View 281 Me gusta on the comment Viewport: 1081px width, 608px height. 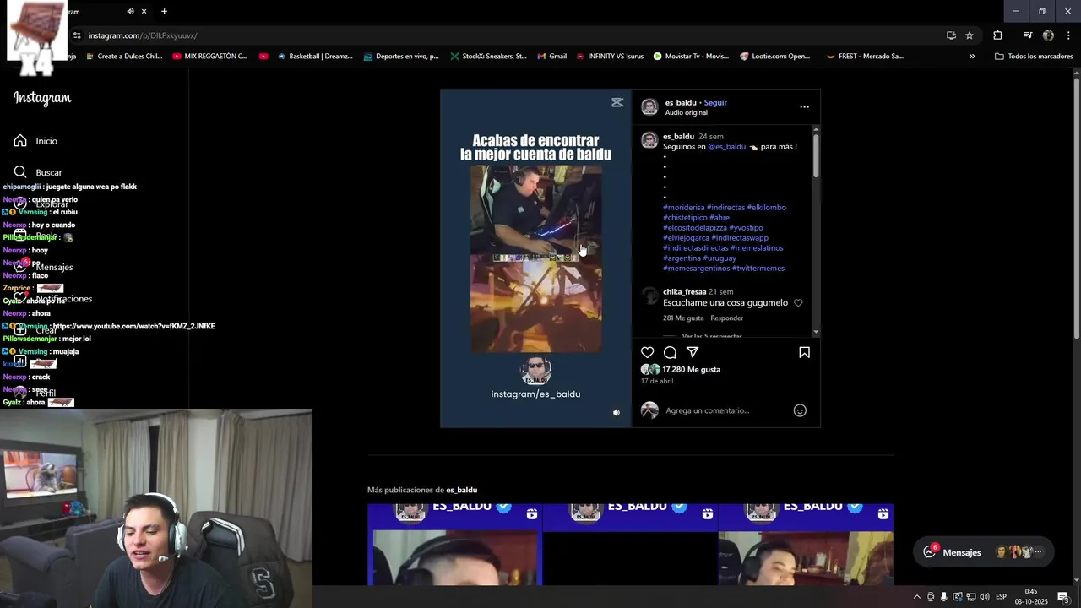pos(683,318)
